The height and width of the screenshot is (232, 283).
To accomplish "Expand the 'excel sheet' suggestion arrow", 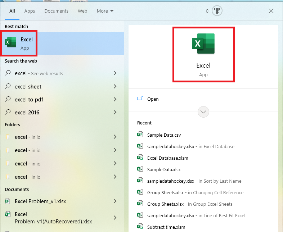I will pyautogui.click(x=115, y=86).
